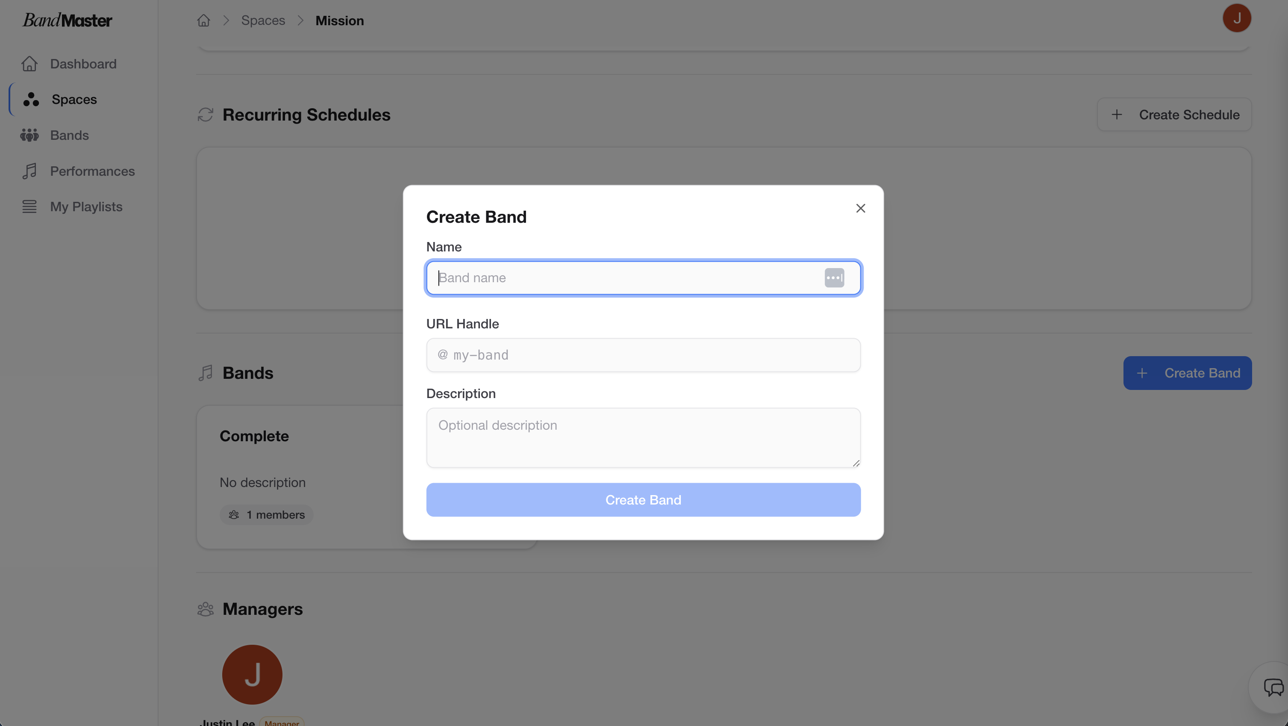Image resolution: width=1288 pixels, height=726 pixels.
Task: Focus the URL Handle input field
Action: point(643,355)
